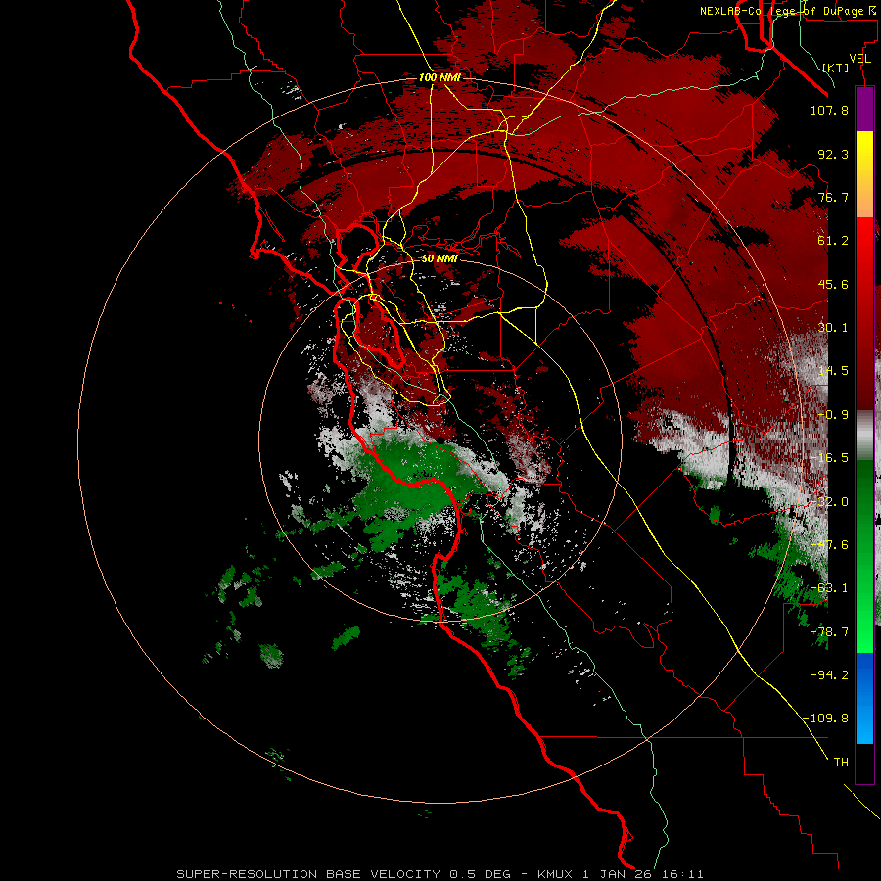The width and height of the screenshot is (881, 881).
Task: Click the 107.8 velocity scale value
Action: pos(829,110)
